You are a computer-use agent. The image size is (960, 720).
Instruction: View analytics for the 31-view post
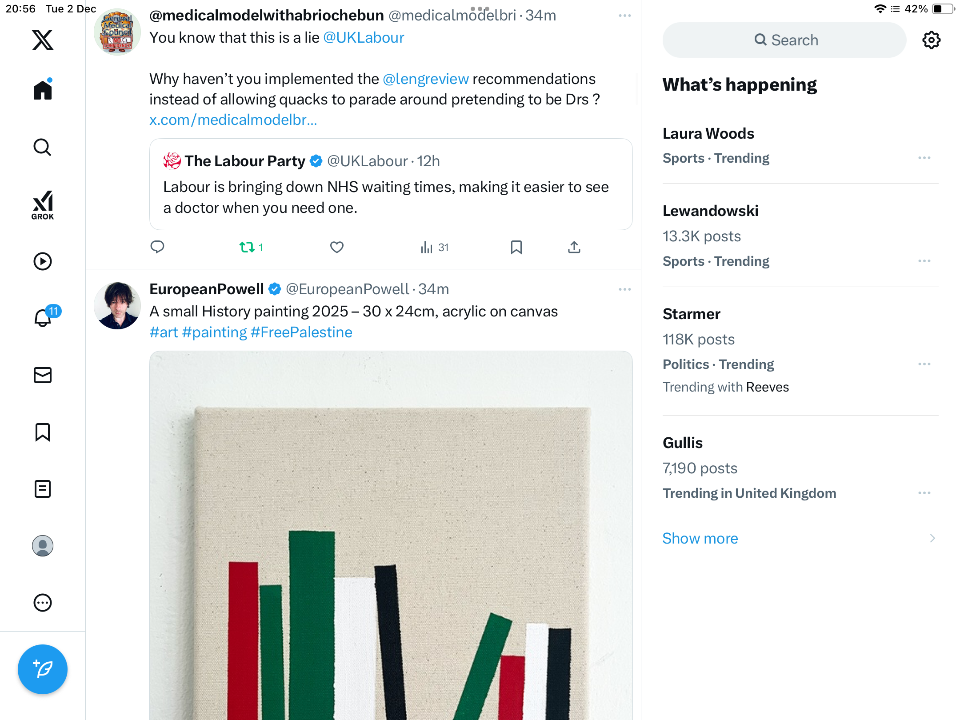[x=434, y=247]
